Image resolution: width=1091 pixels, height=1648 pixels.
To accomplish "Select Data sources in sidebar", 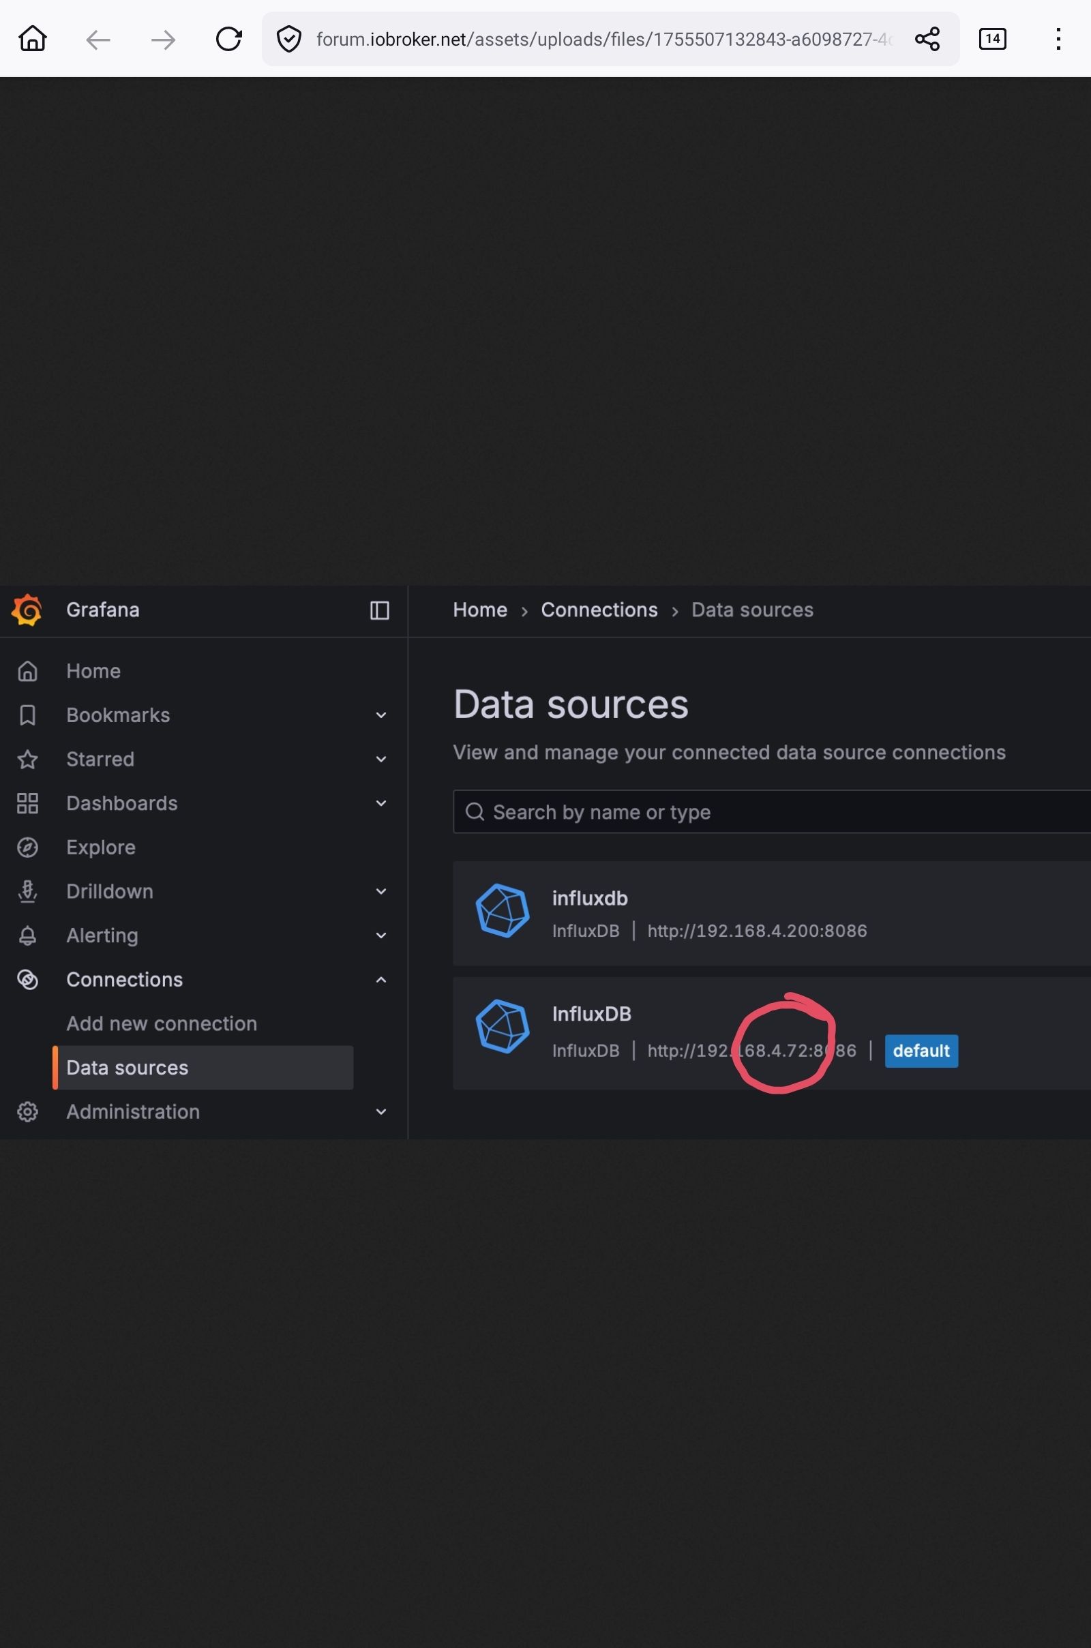I will click(128, 1068).
